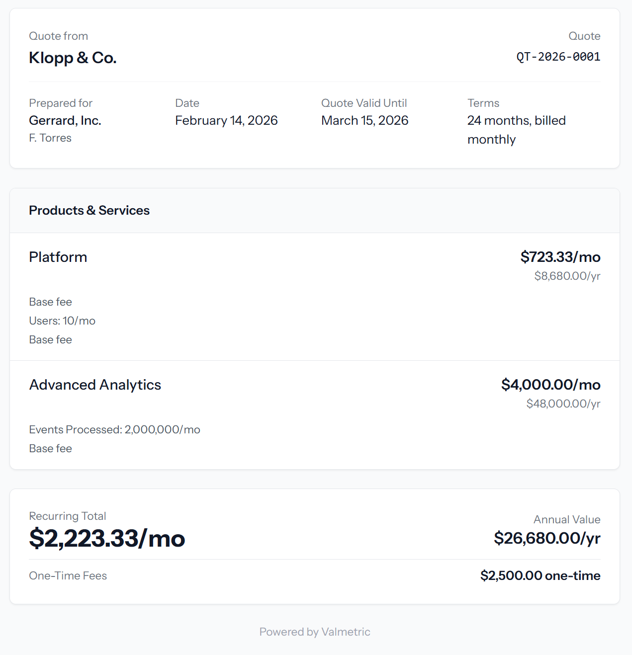Click the Events Processed quantity
Screen dimensions: 632x655
(x=114, y=429)
